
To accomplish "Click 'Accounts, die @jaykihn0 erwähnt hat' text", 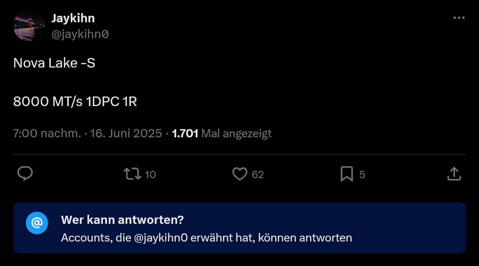I will (x=158, y=238).
